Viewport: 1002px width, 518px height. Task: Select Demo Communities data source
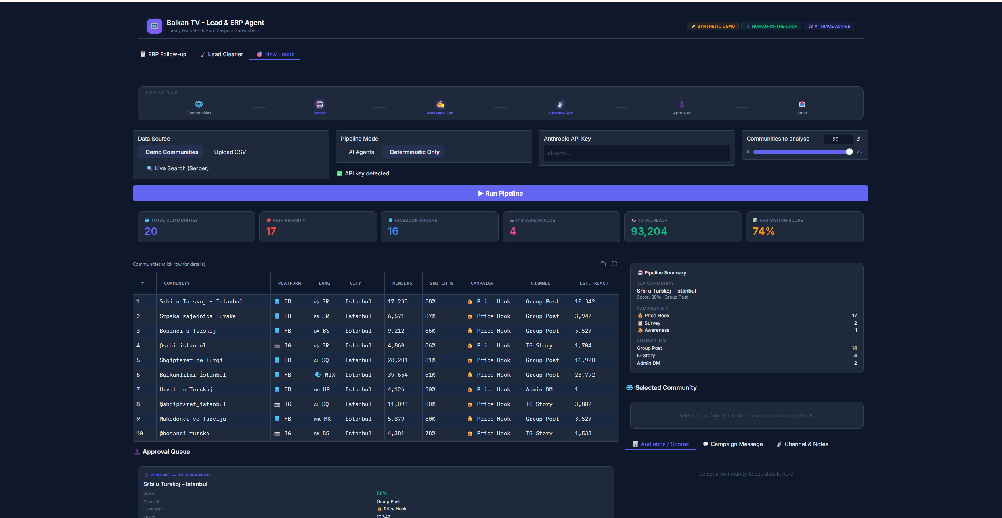[170, 152]
